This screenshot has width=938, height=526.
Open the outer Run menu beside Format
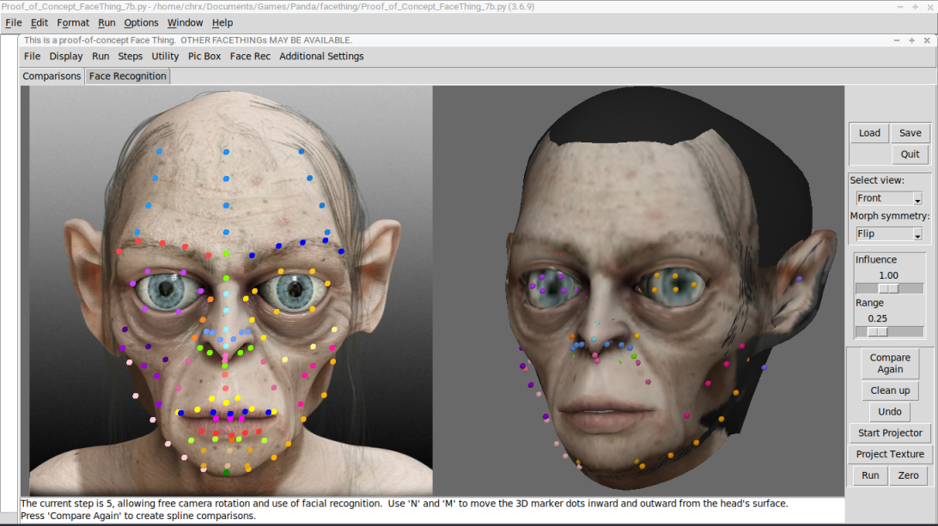(x=107, y=22)
